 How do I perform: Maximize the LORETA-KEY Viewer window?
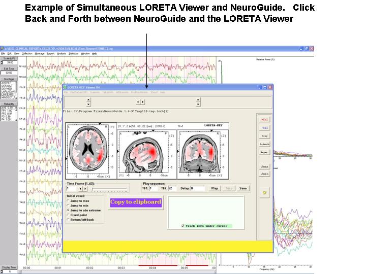[x=265, y=87]
